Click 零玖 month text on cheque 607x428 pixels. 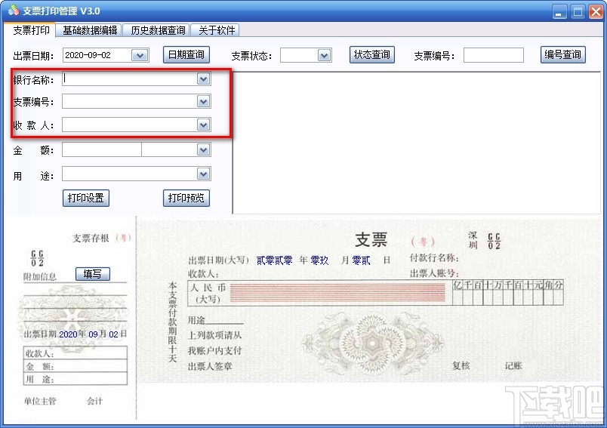[319, 260]
